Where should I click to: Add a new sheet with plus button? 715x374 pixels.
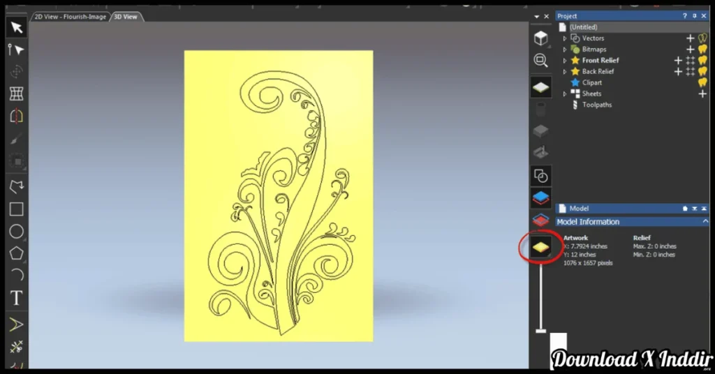coord(702,93)
